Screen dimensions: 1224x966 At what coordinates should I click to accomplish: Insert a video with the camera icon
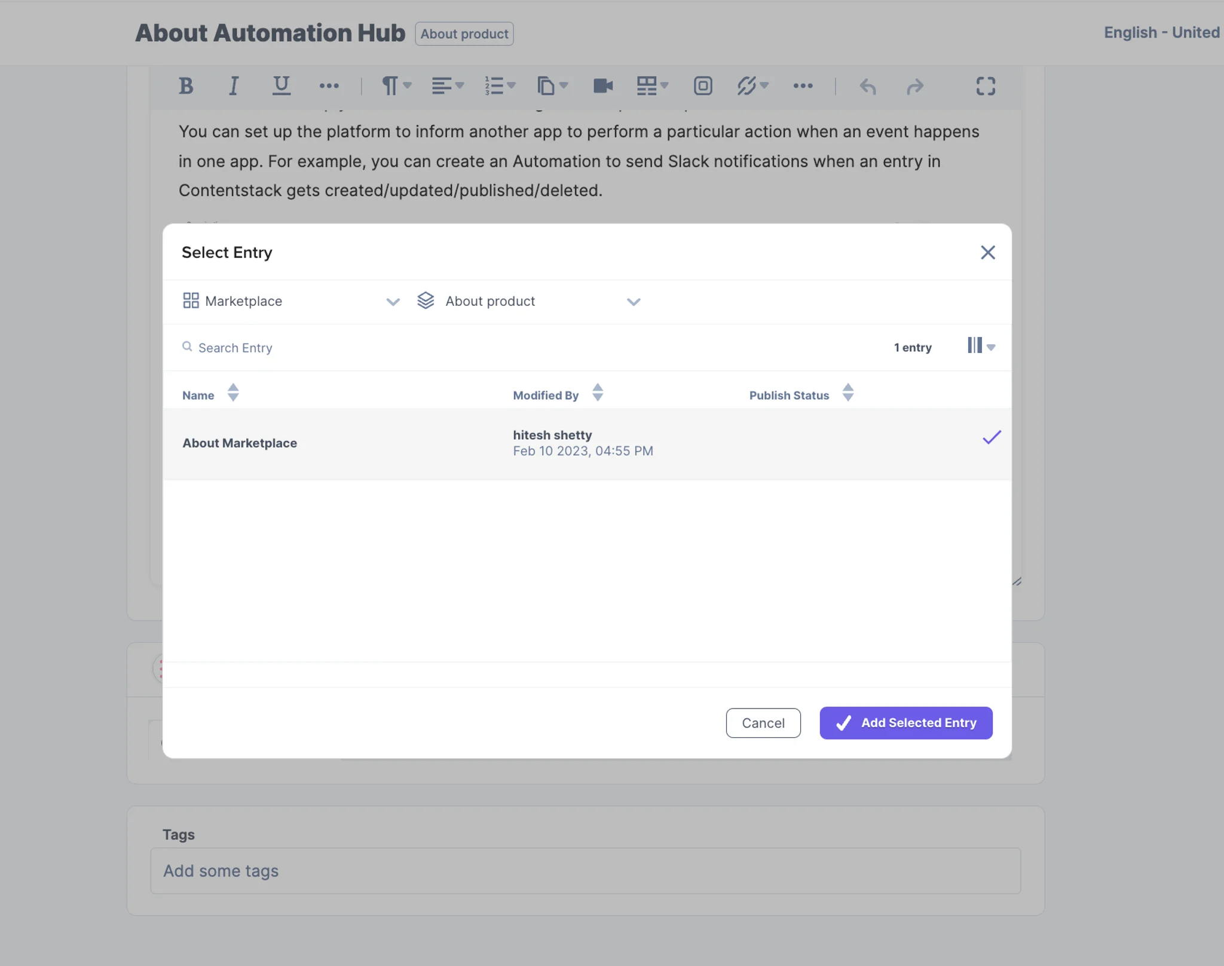[603, 86]
